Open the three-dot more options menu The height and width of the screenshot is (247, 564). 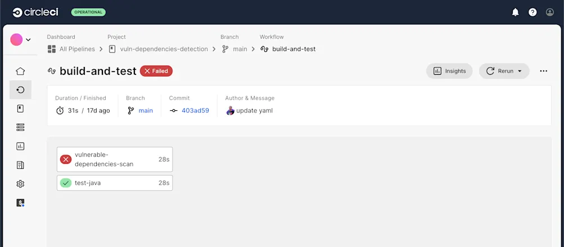click(x=544, y=71)
